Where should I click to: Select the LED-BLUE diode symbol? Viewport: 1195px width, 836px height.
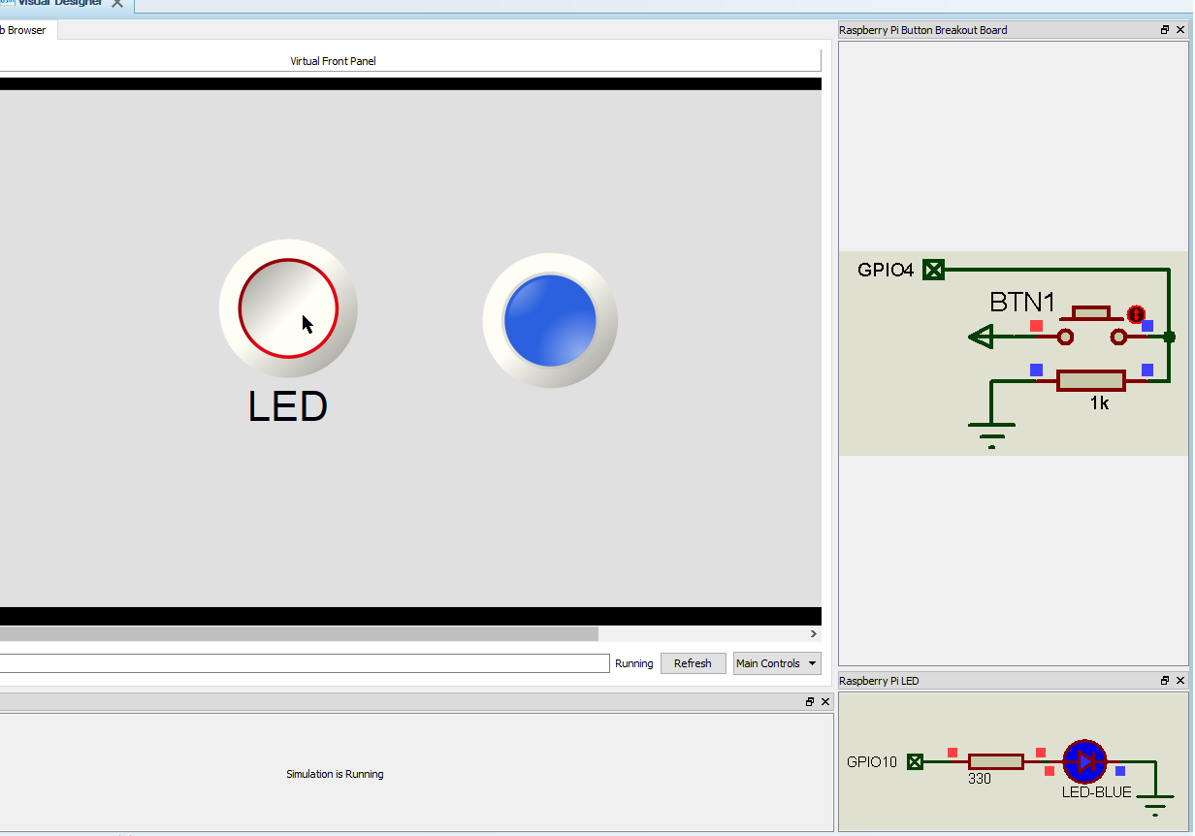coord(1084,762)
